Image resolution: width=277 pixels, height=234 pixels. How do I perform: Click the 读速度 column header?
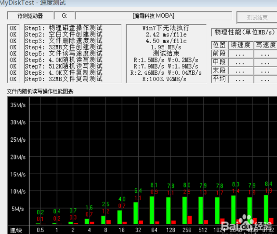coord(241,45)
